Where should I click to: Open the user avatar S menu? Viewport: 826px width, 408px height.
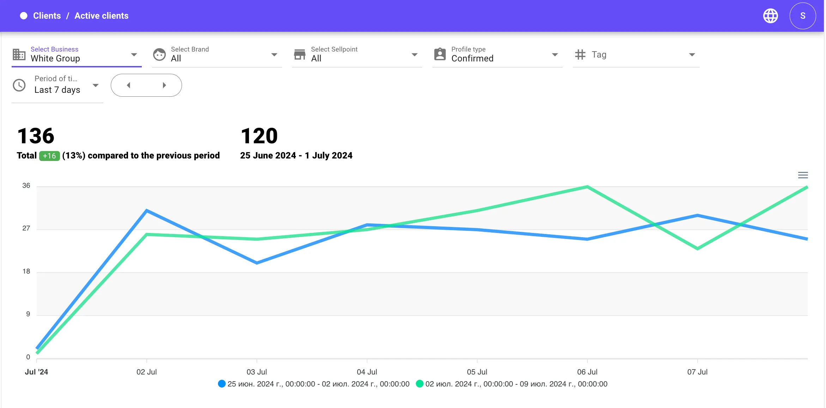click(803, 16)
